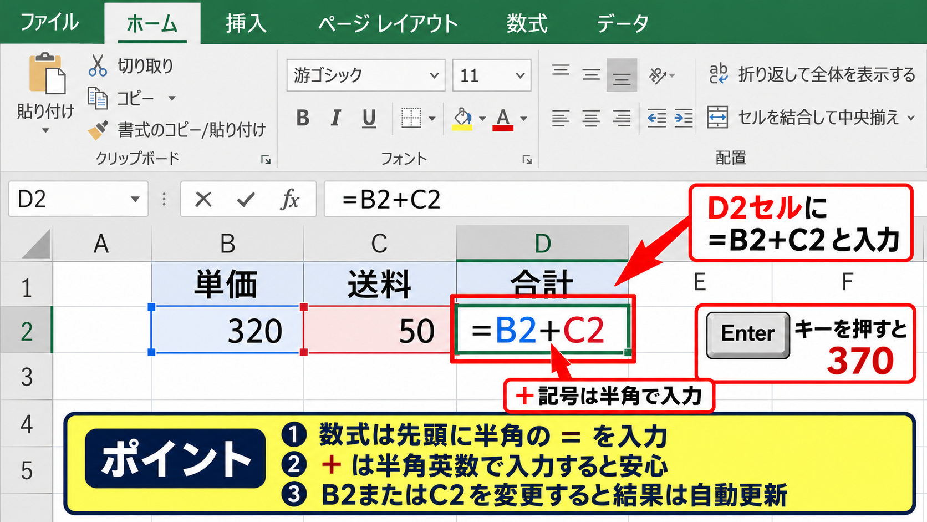This screenshot has width=927, height=522.
Task: Expand the Borders dropdown arrow
Action: point(432,118)
